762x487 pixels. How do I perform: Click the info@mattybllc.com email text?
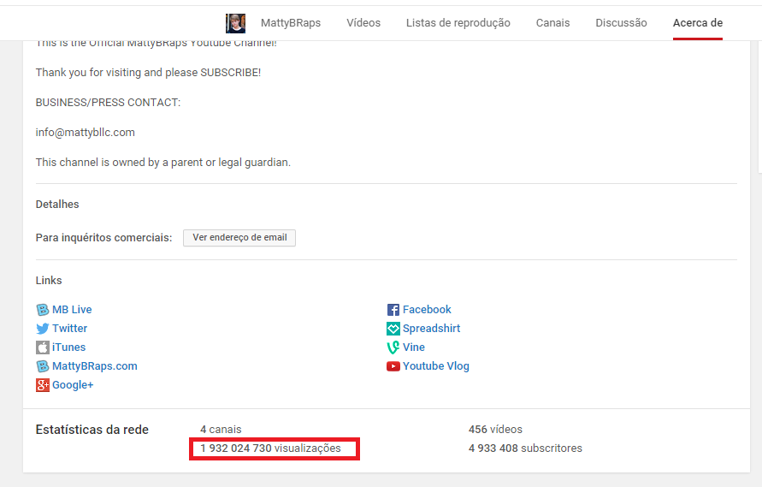point(85,133)
